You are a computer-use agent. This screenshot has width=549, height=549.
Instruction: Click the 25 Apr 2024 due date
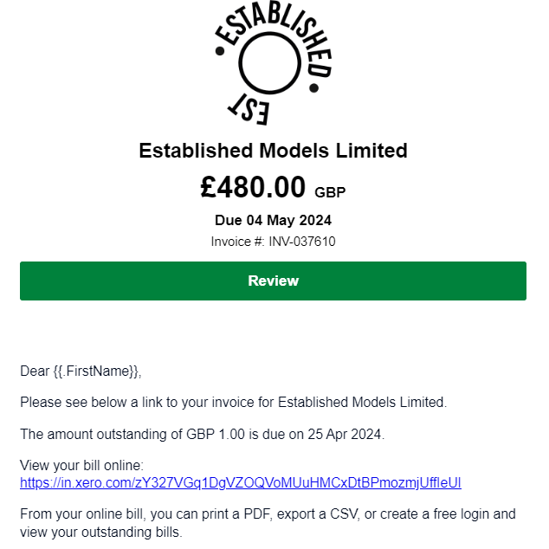pos(344,434)
